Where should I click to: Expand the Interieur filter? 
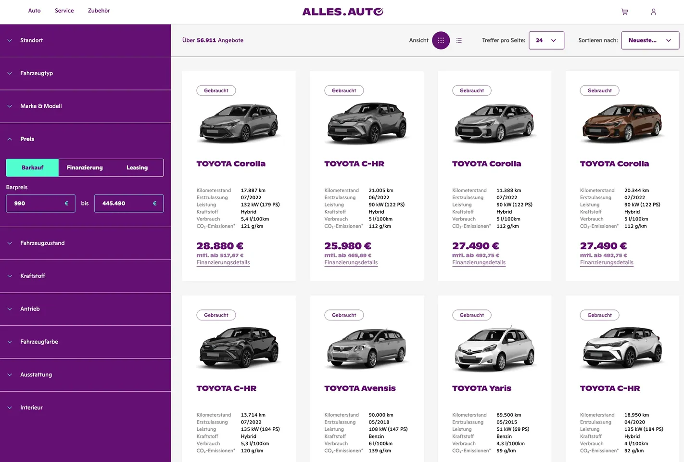coord(85,408)
